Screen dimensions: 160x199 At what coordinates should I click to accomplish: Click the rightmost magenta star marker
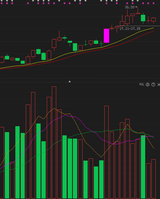click(x=154, y=3)
